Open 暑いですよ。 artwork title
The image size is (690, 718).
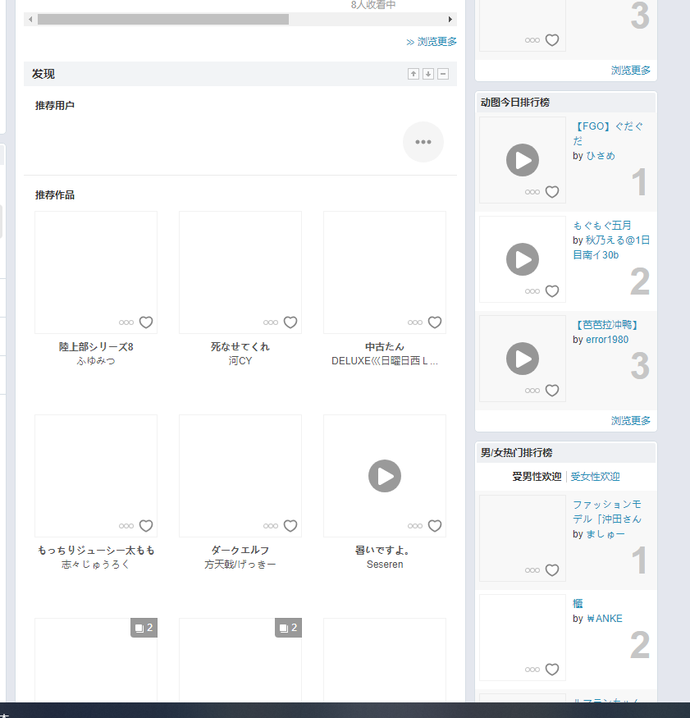382,550
